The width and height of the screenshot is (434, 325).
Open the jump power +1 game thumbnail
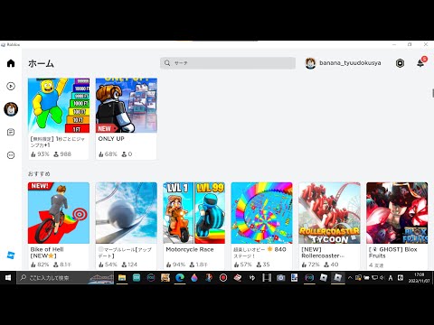59,106
